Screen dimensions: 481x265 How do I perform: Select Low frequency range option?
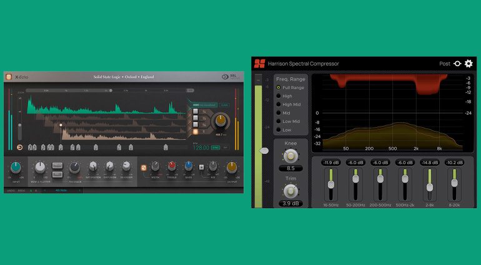tap(279, 130)
